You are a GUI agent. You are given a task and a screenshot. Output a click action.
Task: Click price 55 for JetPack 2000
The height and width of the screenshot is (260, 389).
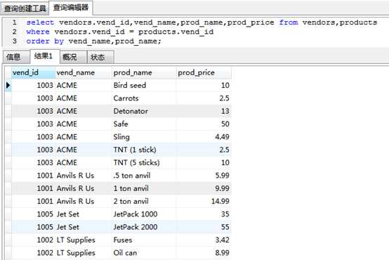point(204,227)
